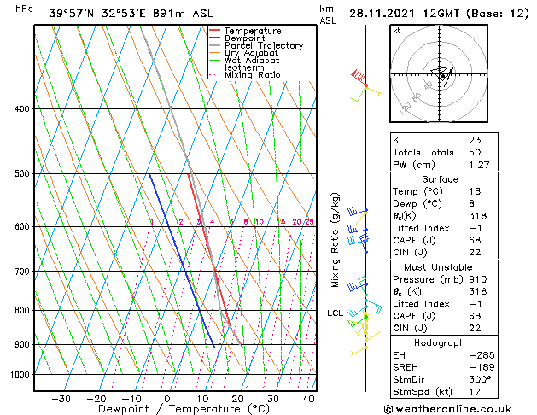537x415 pixels.
Task: Click the date '28.11.2021 12GMT'
Action: click(x=404, y=14)
